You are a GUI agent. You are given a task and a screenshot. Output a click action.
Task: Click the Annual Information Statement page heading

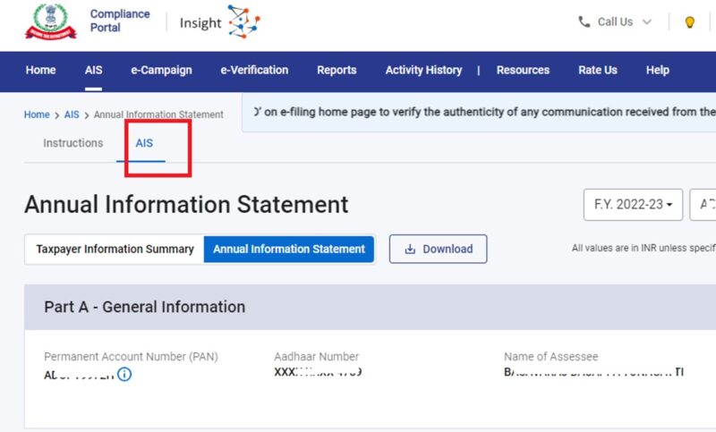186,204
